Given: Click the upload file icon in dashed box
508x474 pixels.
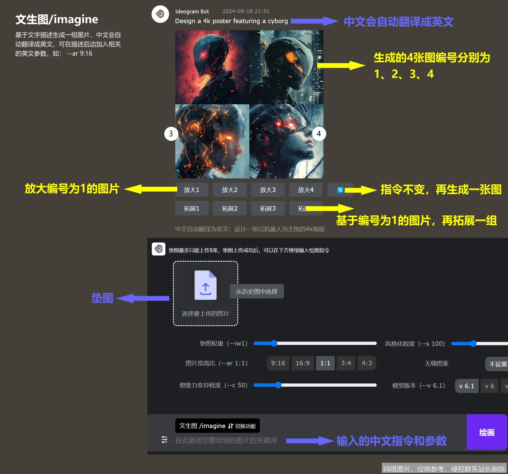Looking at the screenshot, I should pyautogui.click(x=205, y=285).
